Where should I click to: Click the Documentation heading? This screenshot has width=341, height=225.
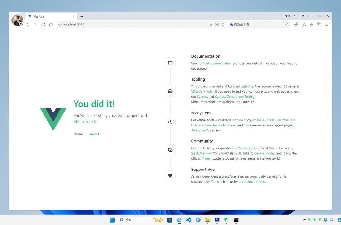coord(206,56)
